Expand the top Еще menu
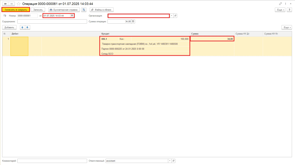Screen dimensions: 295x165 [280, 10]
